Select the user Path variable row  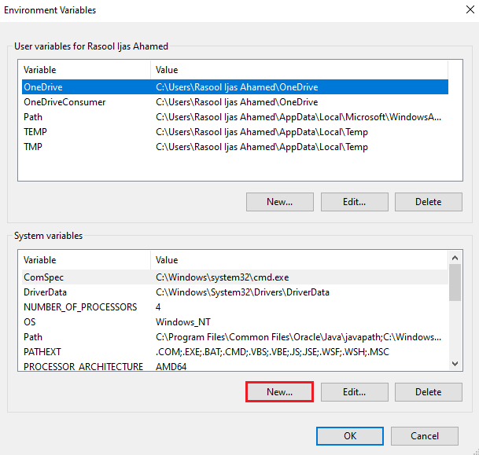point(235,117)
